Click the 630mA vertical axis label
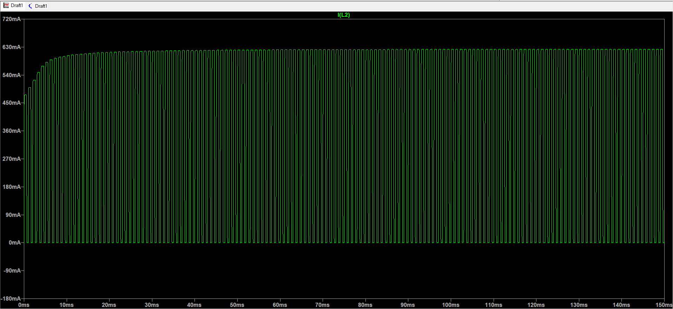 tap(12, 47)
